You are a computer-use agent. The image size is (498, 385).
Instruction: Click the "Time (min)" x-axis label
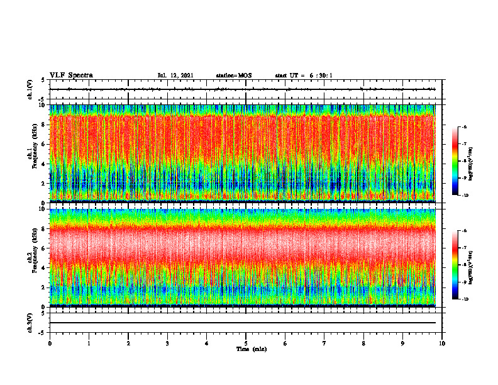pyautogui.click(x=252, y=349)
